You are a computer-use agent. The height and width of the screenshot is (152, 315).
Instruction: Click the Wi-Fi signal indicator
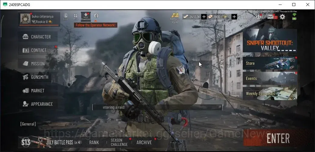[x=294, y=15]
